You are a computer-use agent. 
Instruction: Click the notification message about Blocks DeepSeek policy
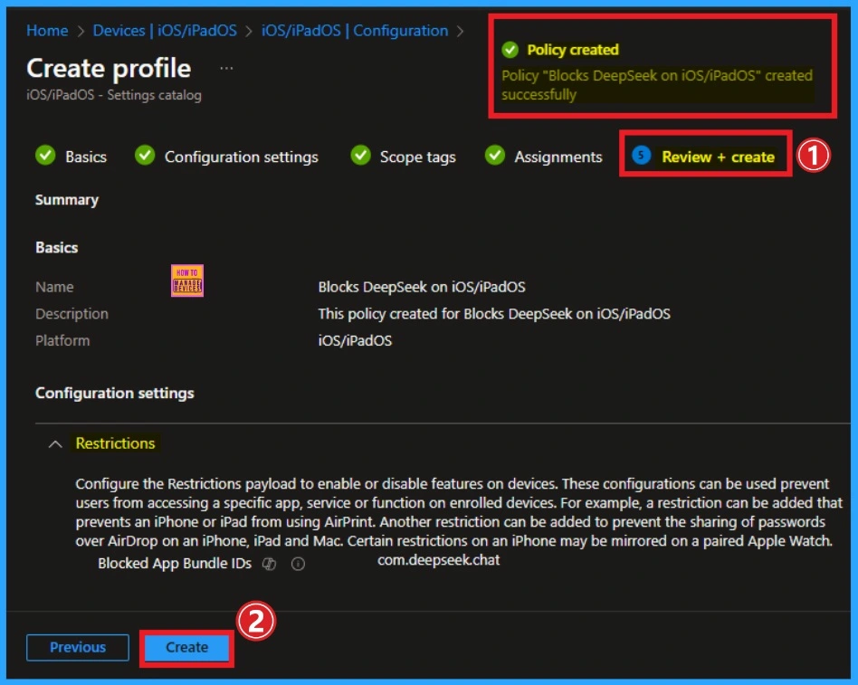pyautogui.click(x=657, y=85)
